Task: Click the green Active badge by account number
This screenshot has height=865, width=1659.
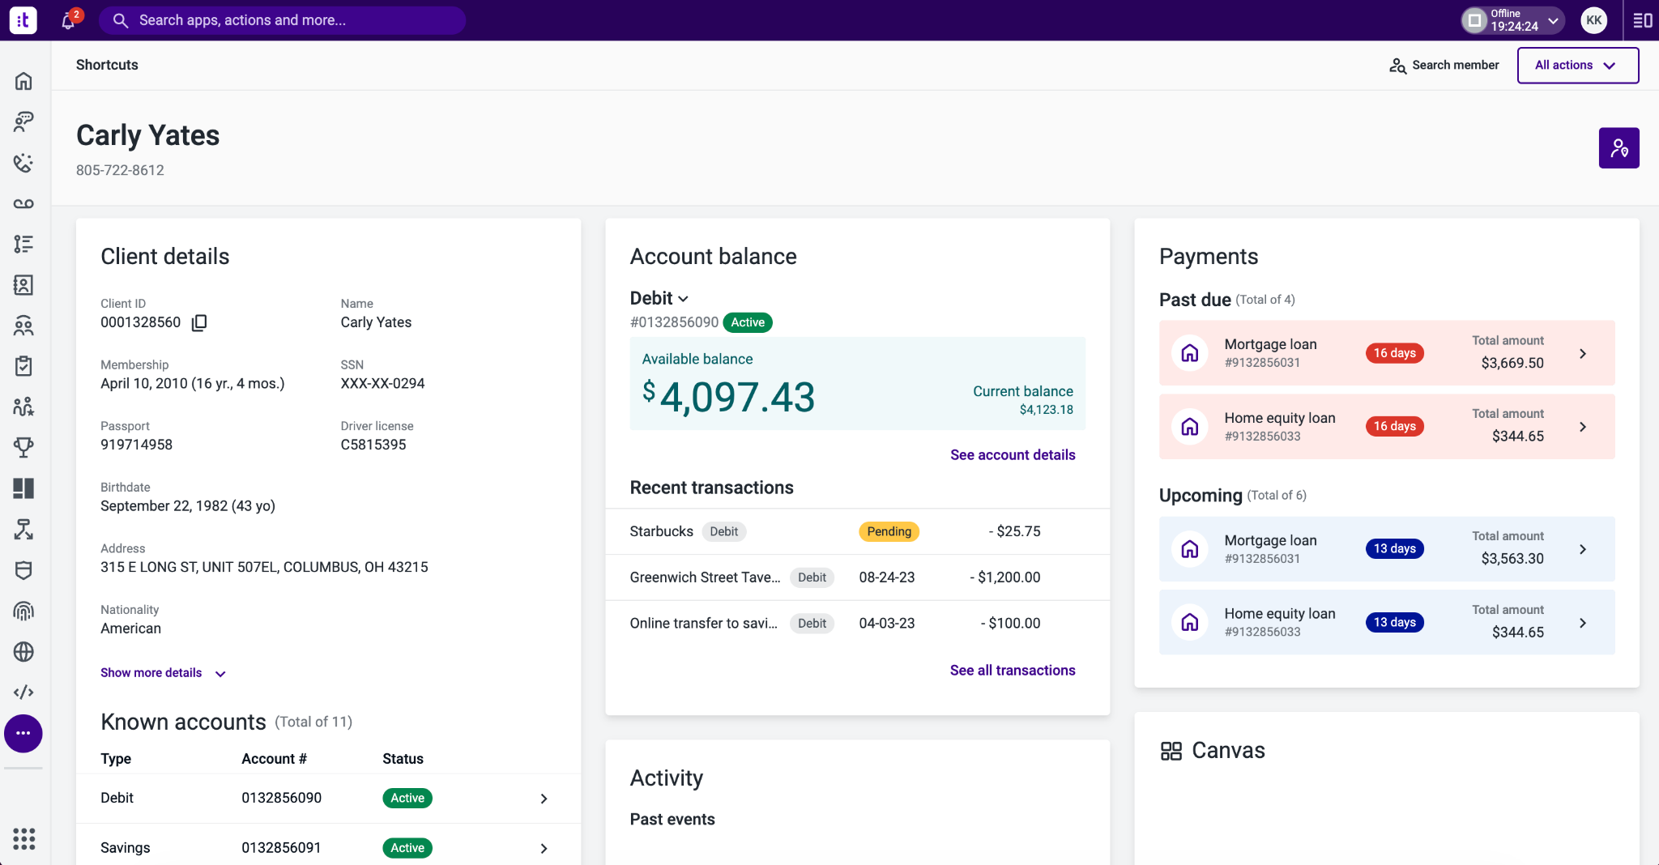Action: 748,322
